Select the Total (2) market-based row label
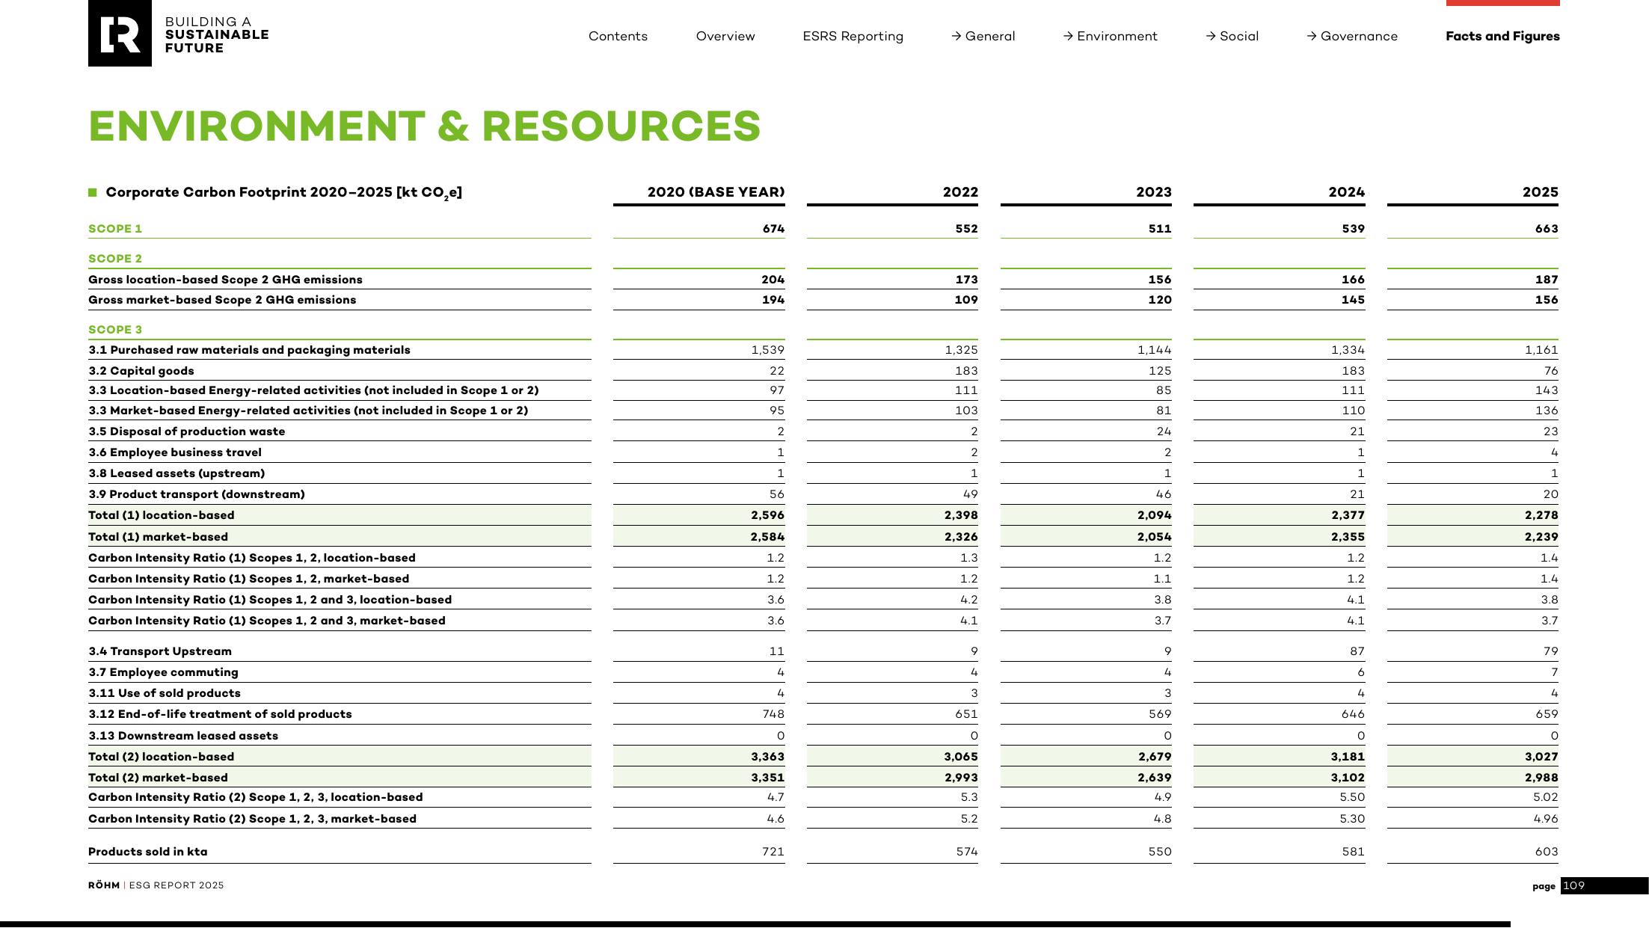This screenshot has width=1649, height=928. 159,778
